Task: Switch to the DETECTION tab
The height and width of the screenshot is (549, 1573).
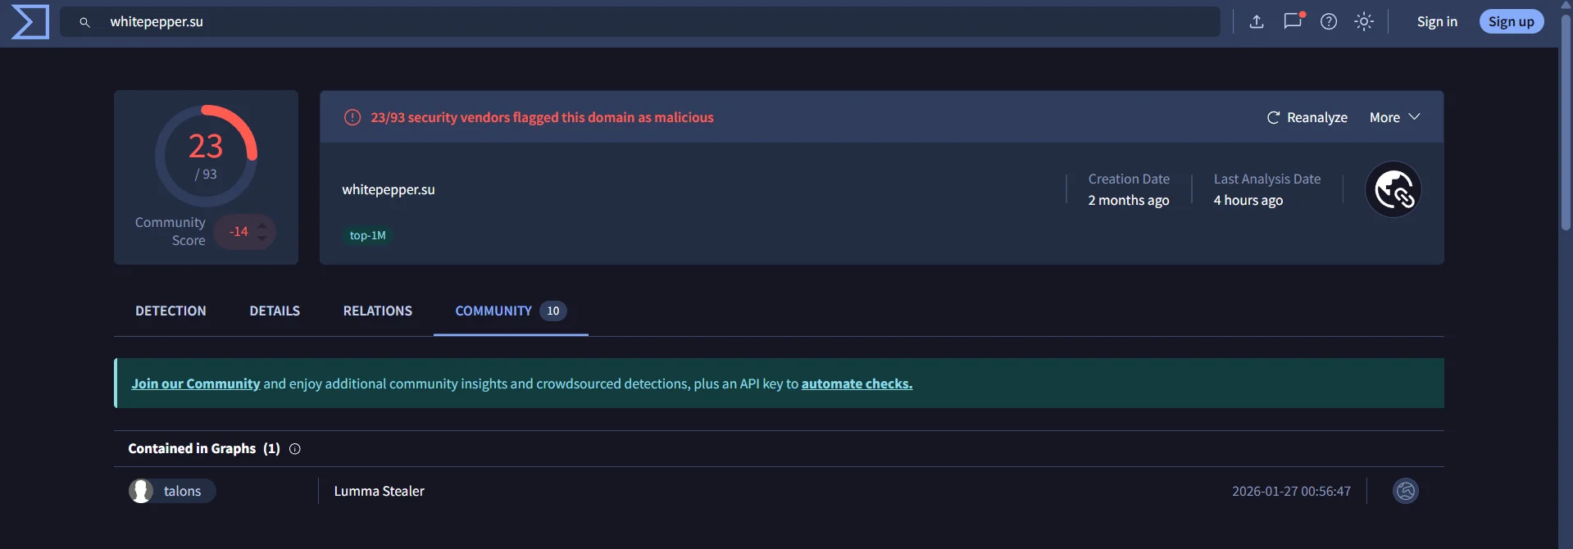Action: tap(170, 311)
